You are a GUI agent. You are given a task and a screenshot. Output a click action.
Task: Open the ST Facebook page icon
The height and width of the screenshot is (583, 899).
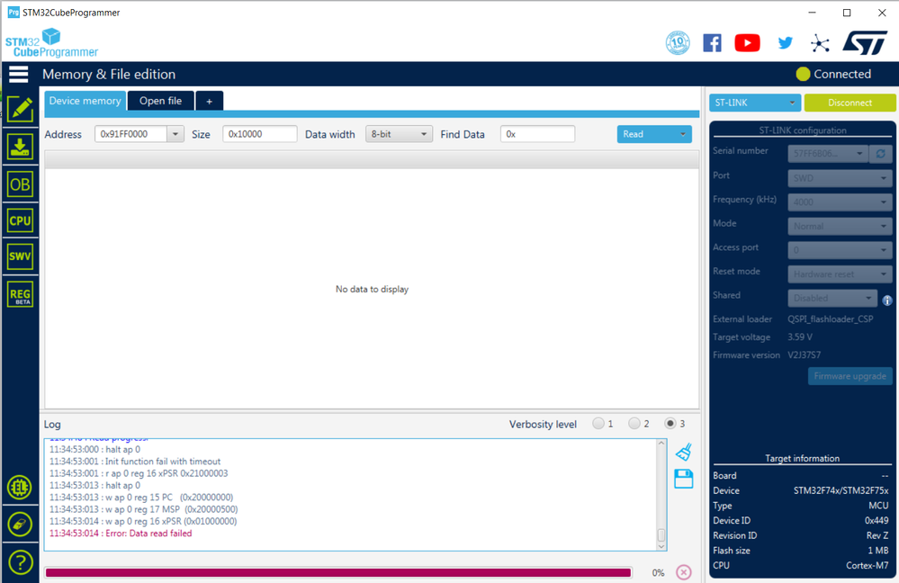click(x=712, y=43)
